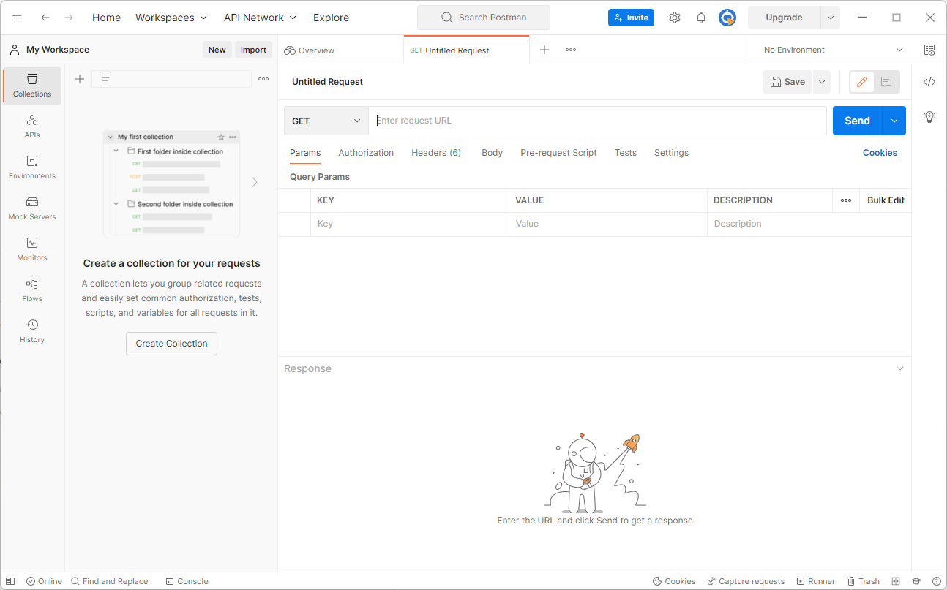Image resolution: width=947 pixels, height=590 pixels.
Task: Expand the Workspaces dropdown
Action: coord(171,18)
